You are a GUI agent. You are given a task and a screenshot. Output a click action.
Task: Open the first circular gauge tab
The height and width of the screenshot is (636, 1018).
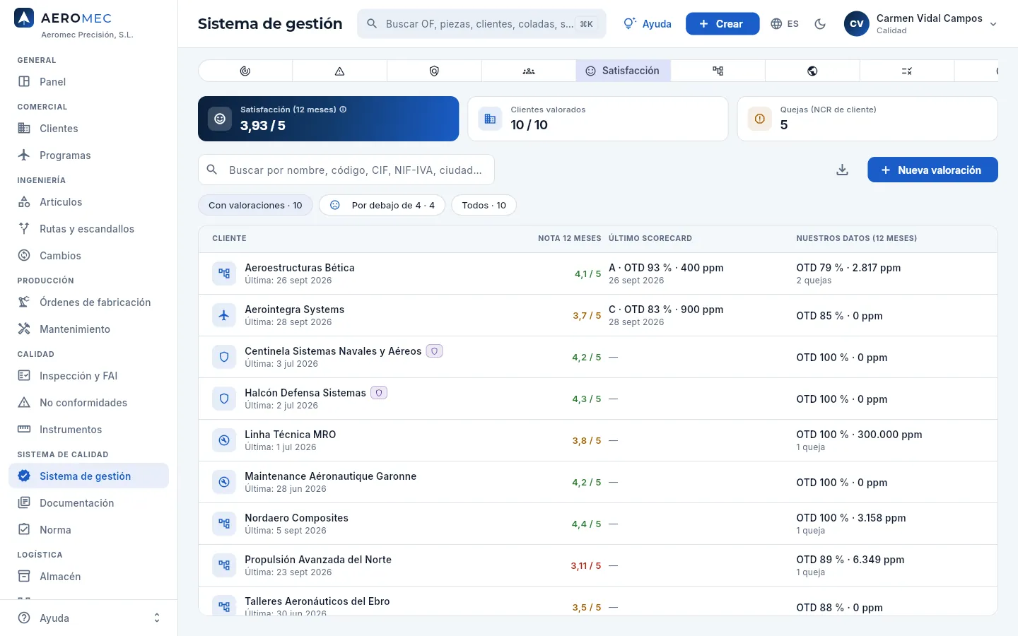[x=245, y=71]
